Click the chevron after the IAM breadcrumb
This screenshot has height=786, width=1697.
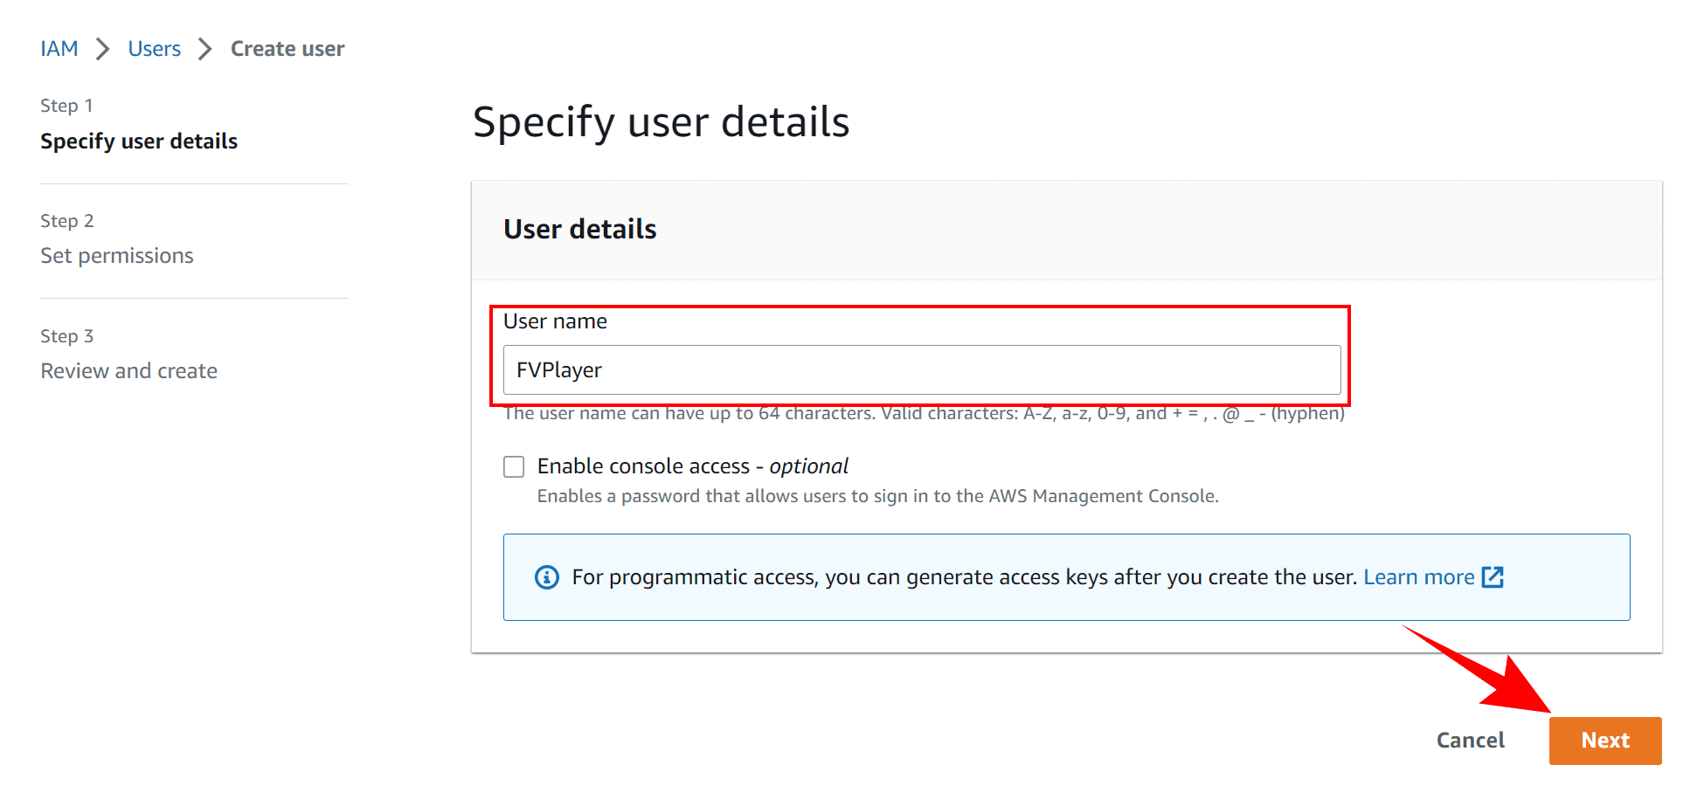(x=103, y=49)
